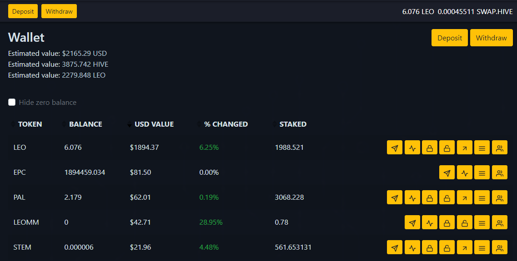517x261 pixels.
Task: Open the EPC users icon
Action: (500, 172)
